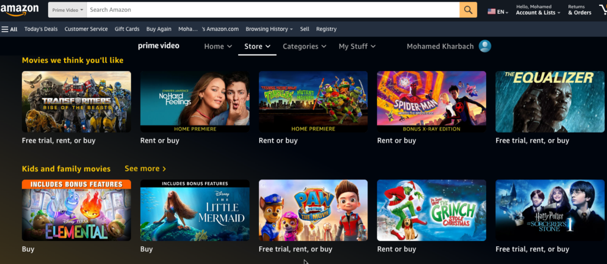Click See more next to Kids and family movies
The width and height of the screenshot is (607, 264).
coord(145,169)
